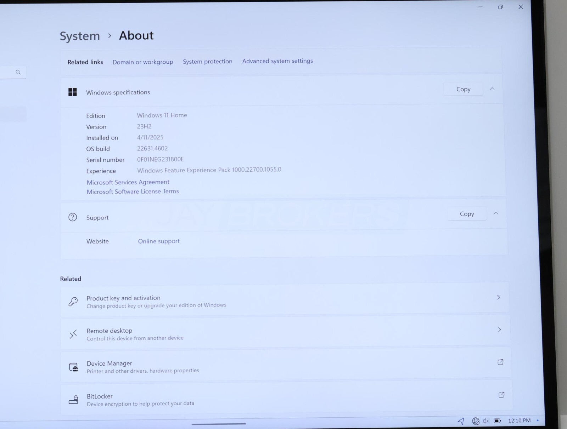Open Product key and activation chevron
Viewport: 567px width, 429px height.
[499, 297]
